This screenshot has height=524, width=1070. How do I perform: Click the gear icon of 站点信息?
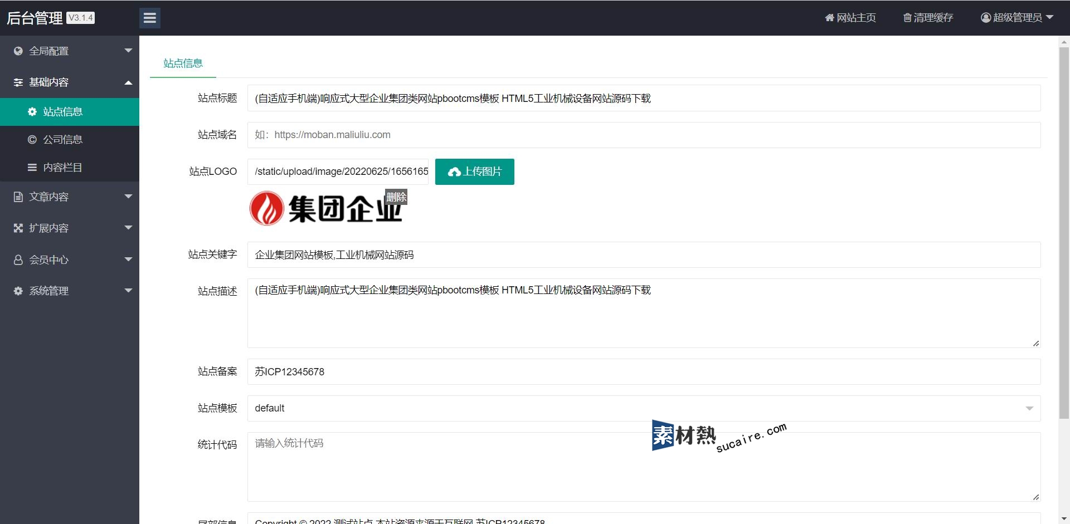(x=32, y=111)
